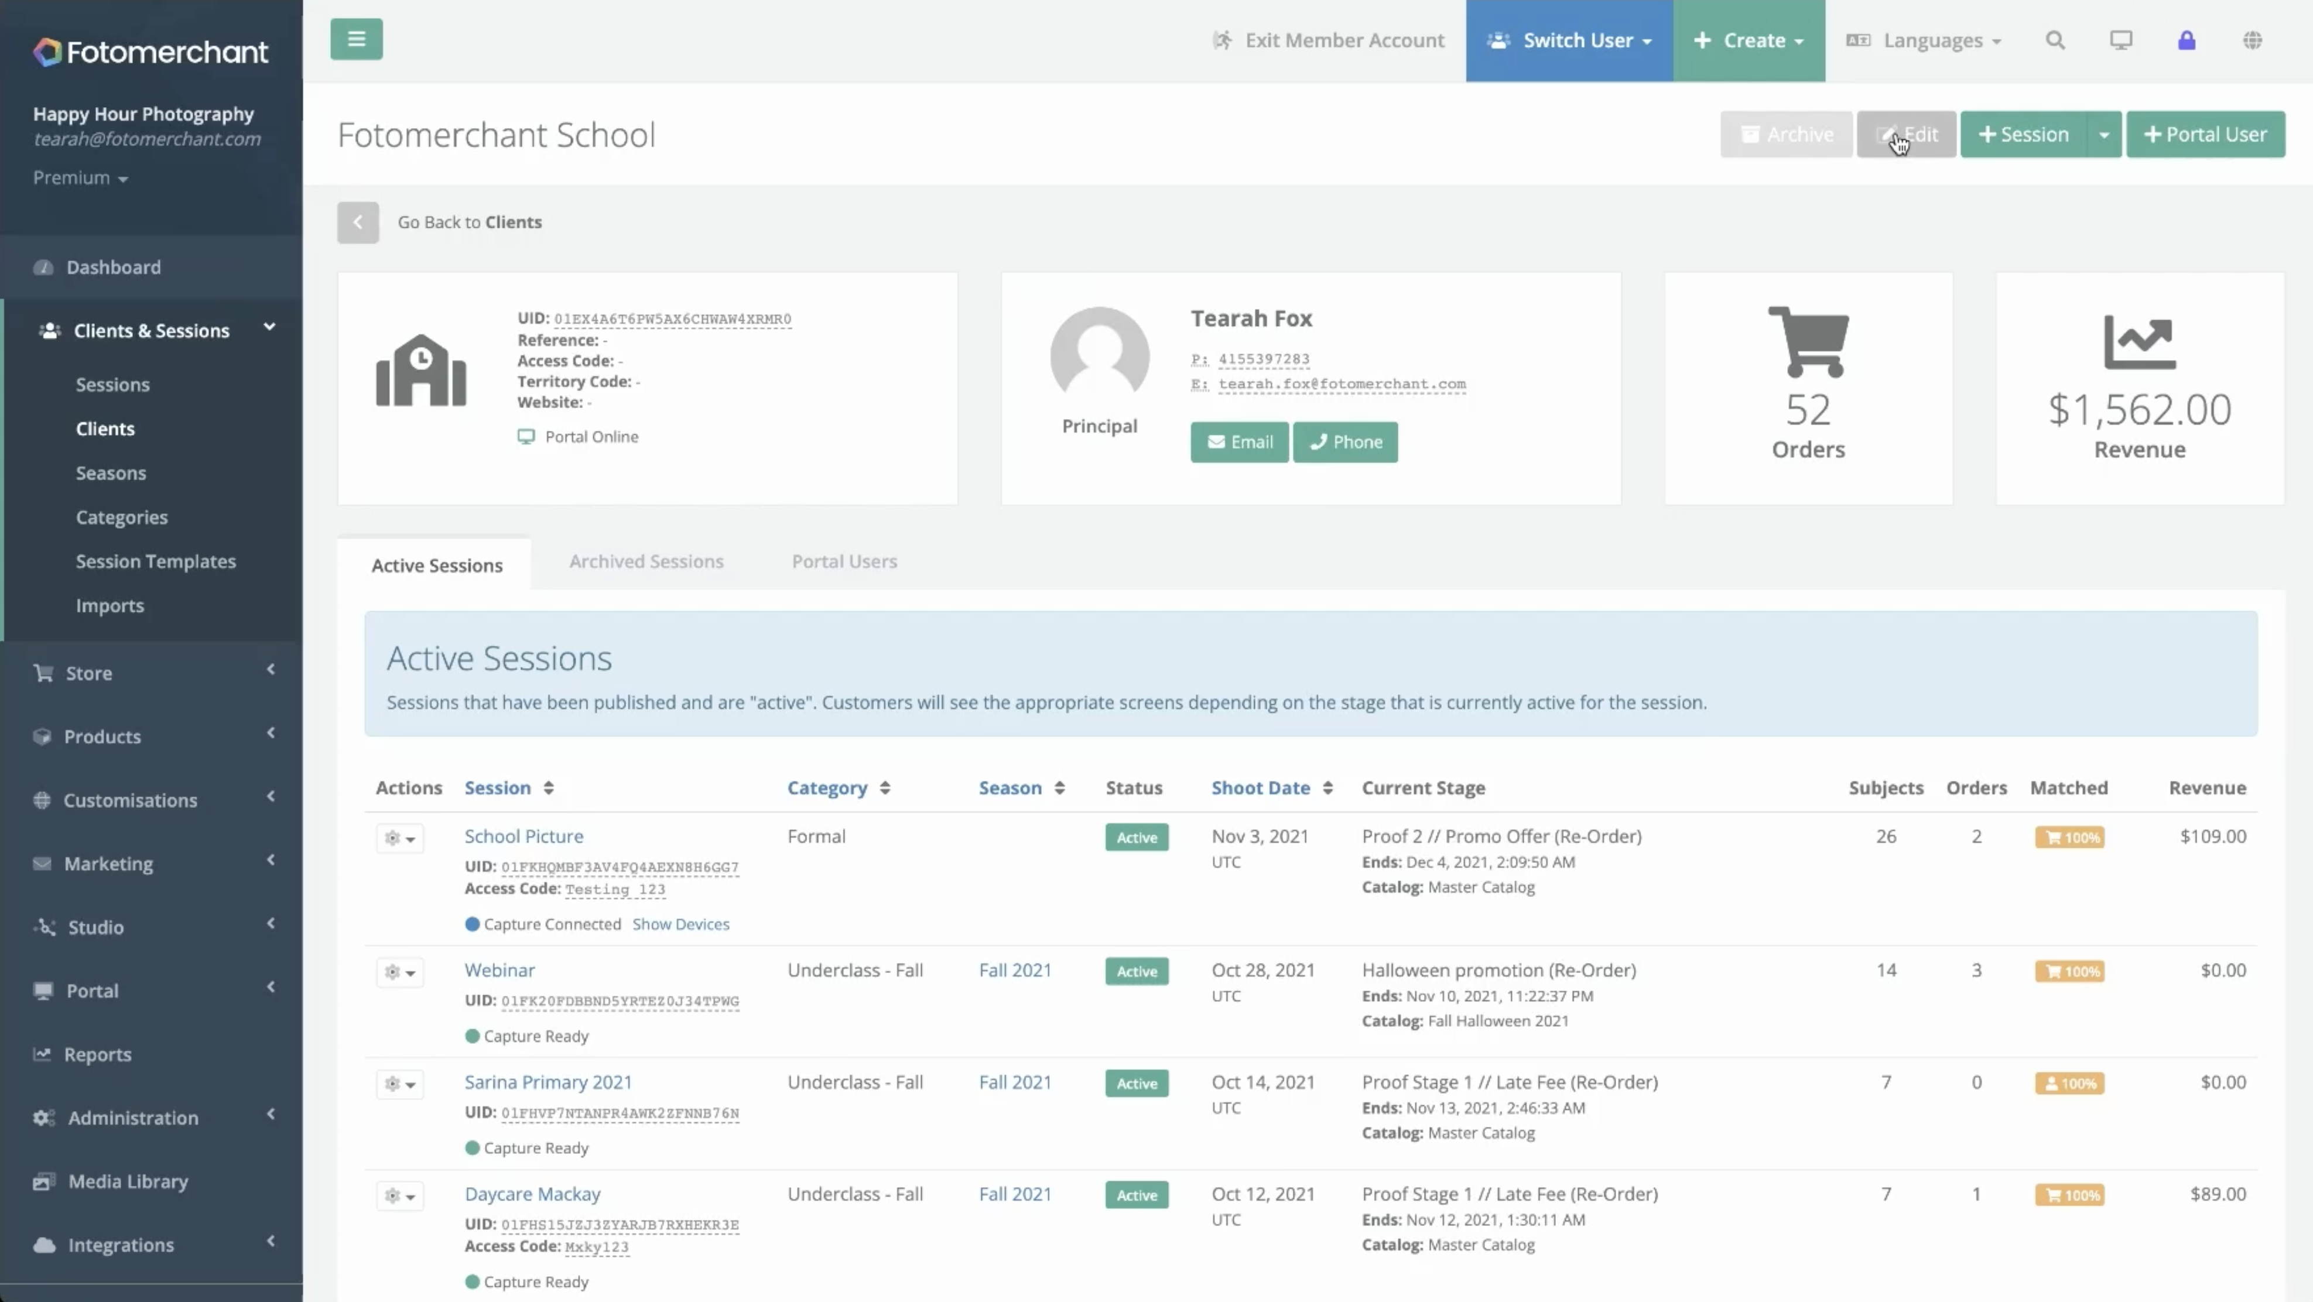Click the back arrow next to Go Back to Clients

(358, 222)
